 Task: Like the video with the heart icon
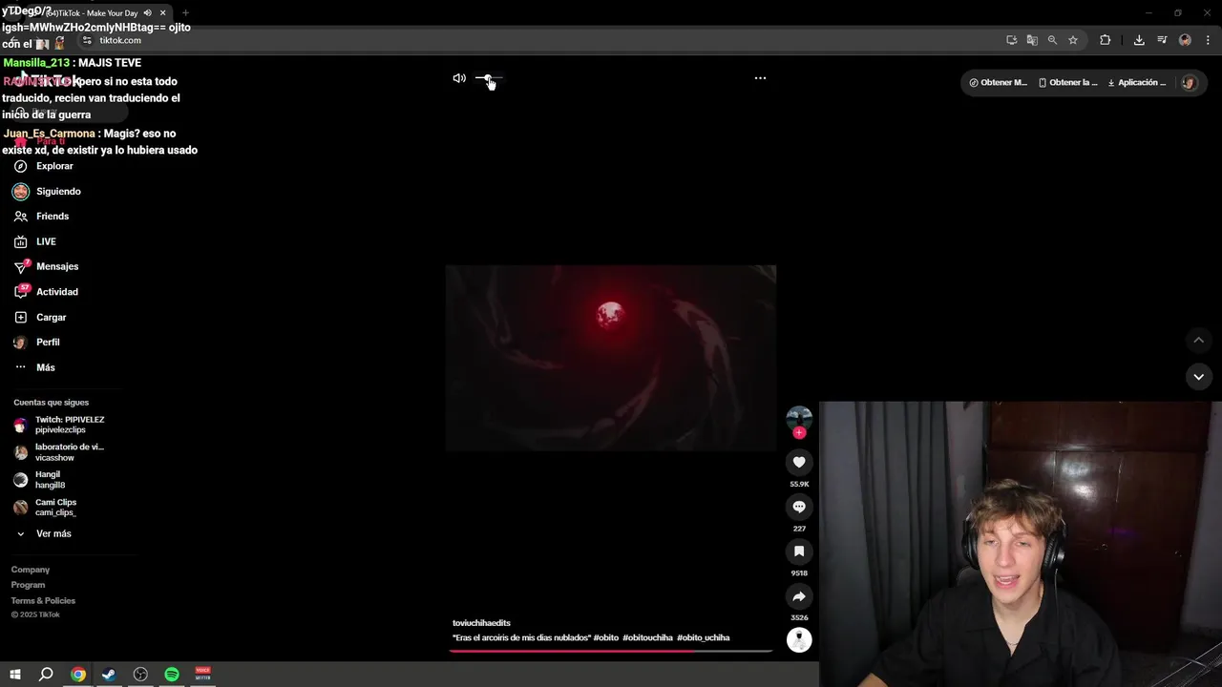tap(799, 462)
